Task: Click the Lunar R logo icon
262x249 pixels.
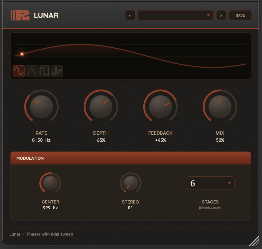Action: pos(20,15)
